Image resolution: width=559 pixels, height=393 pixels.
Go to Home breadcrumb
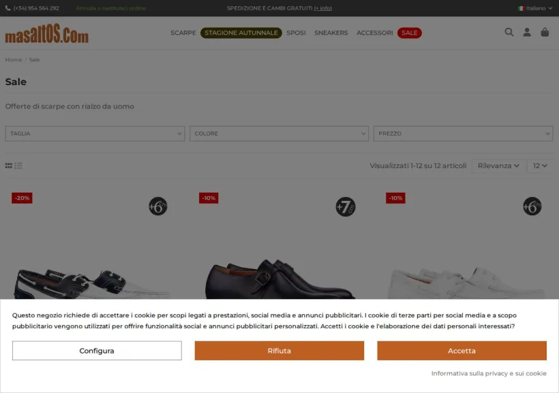point(14,59)
